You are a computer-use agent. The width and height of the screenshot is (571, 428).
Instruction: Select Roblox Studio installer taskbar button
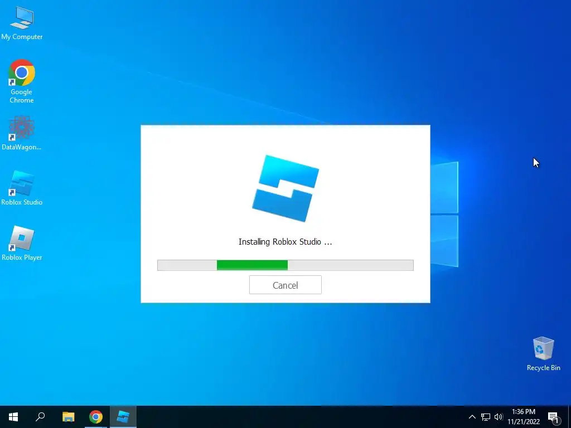pos(123,417)
